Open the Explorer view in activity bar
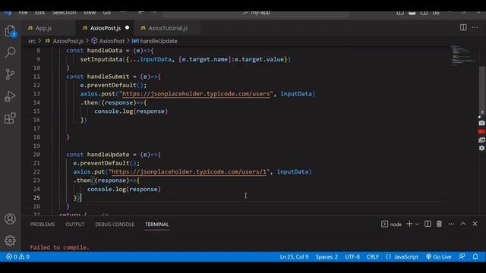Image resolution: width=486 pixels, height=273 pixels. click(x=10, y=31)
